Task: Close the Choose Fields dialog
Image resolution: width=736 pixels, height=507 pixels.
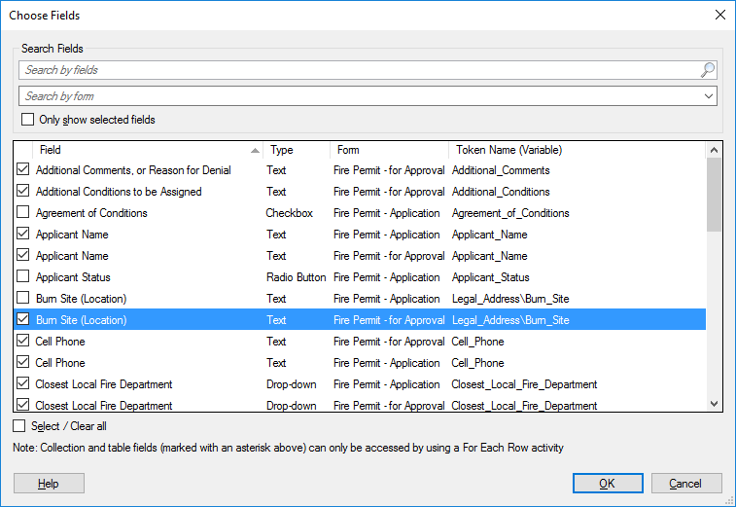Action: coord(720,15)
